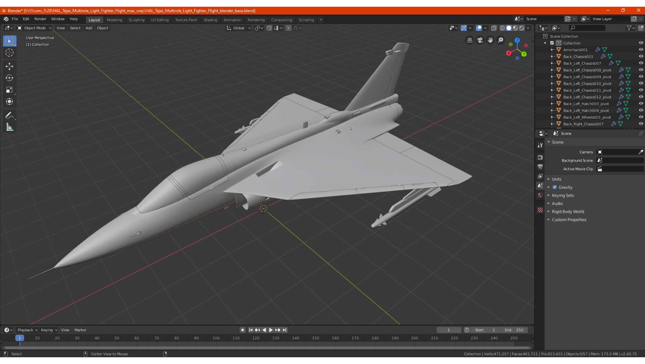The image size is (645, 364).
Task: Toggle snapping magnet
Action: pos(269,28)
